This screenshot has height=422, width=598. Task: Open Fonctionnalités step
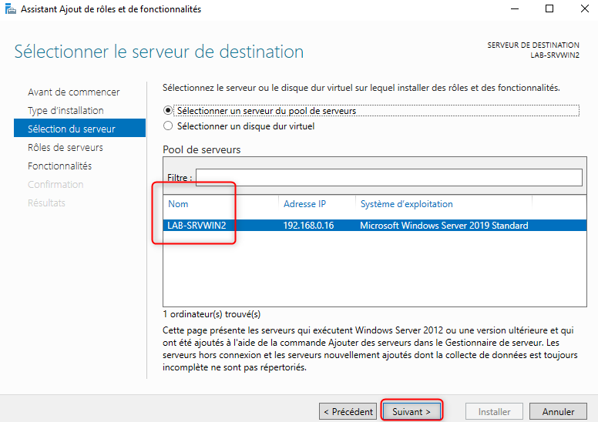[x=59, y=166]
